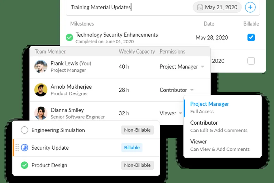Click the plus icon to add milestone
This screenshot has width=274, height=183.
click(250, 7)
